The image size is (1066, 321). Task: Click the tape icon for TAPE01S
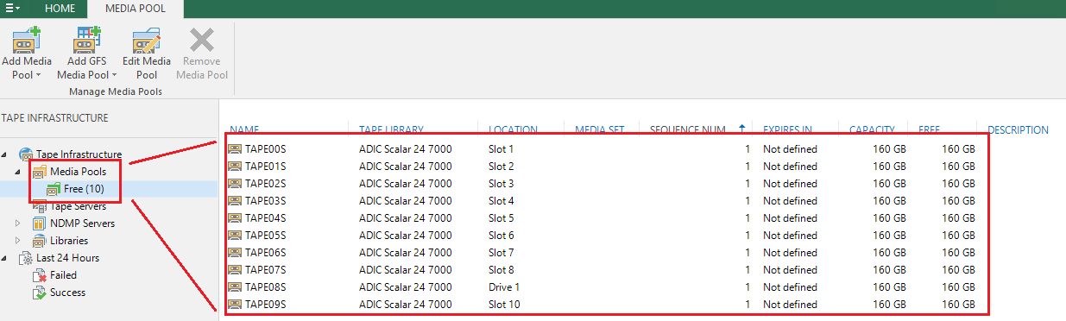point(235,167)
